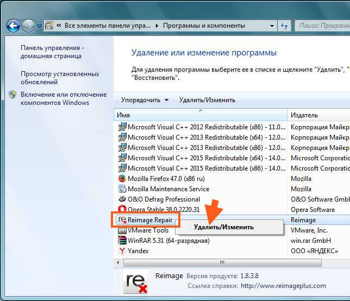Select 'Mozilla Firefox 47.0 (x86 ru)' entry
The height and width of the screenshot is (301, 350).
coord(166,179)
